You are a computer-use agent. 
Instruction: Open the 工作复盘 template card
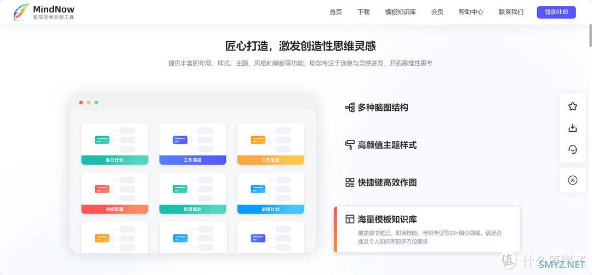coord(271,144)
